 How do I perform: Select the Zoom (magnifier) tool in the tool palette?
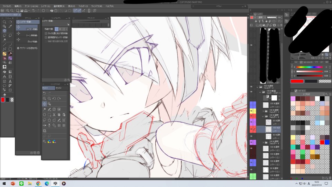(x=4, y=22)
